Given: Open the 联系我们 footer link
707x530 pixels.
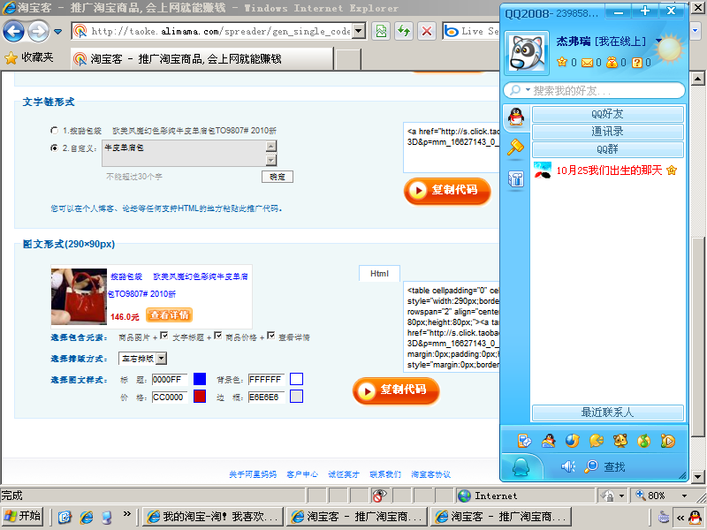Looking at the screenshot, I should pos(385,474).
